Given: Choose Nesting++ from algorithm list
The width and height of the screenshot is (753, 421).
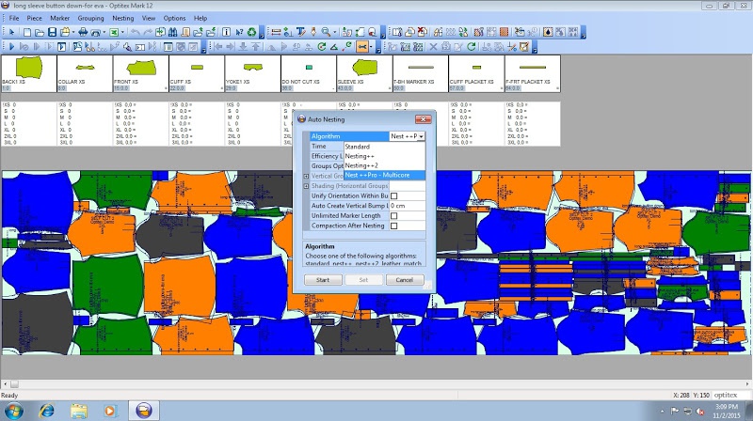Looking at the screenshot, I should (x=384, y=156).
